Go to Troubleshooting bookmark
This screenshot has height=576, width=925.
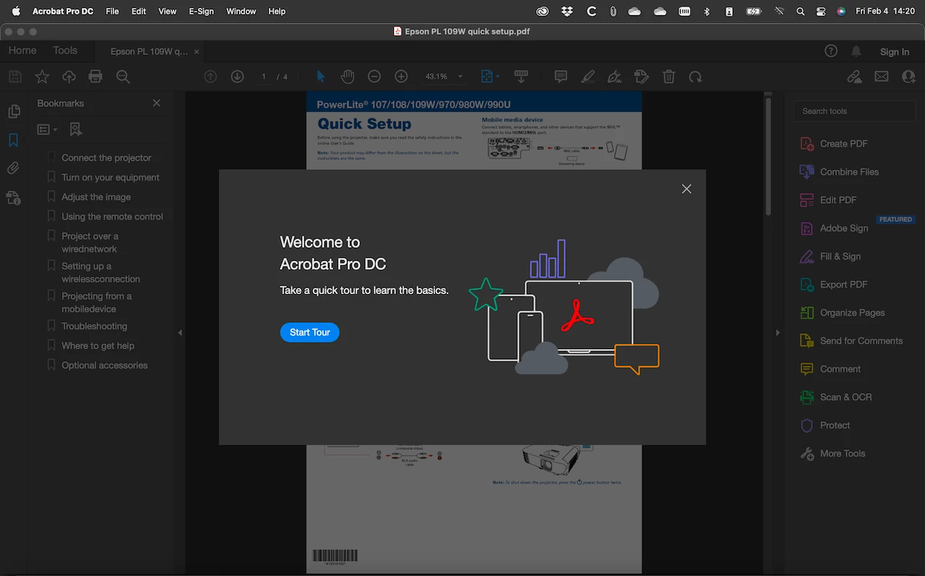pos(94,326)
